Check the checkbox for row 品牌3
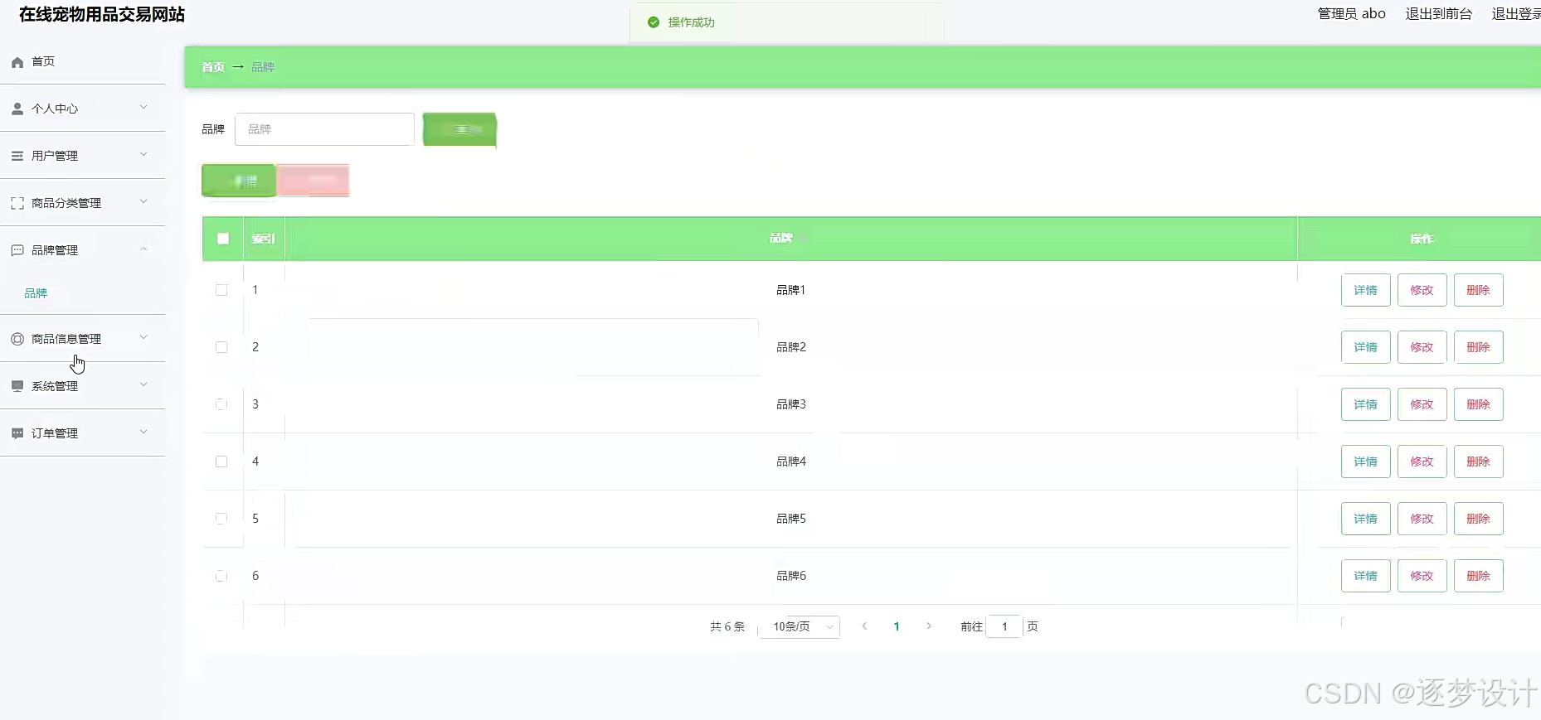The width and height of the screenshot is (1541, 720). pos(221,404)
